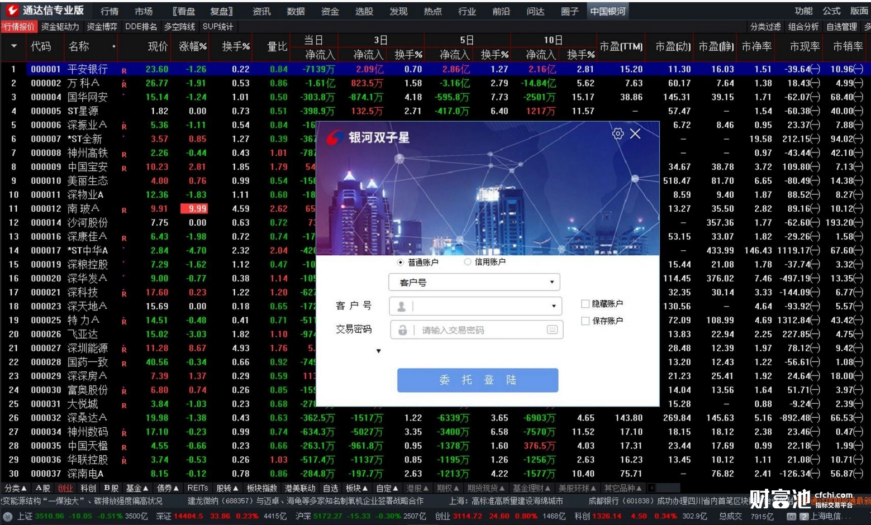Open the column menu arrow left of 代码
Image resolution: width=871 pixels, height=525 pixels.
tap(13, 46)
